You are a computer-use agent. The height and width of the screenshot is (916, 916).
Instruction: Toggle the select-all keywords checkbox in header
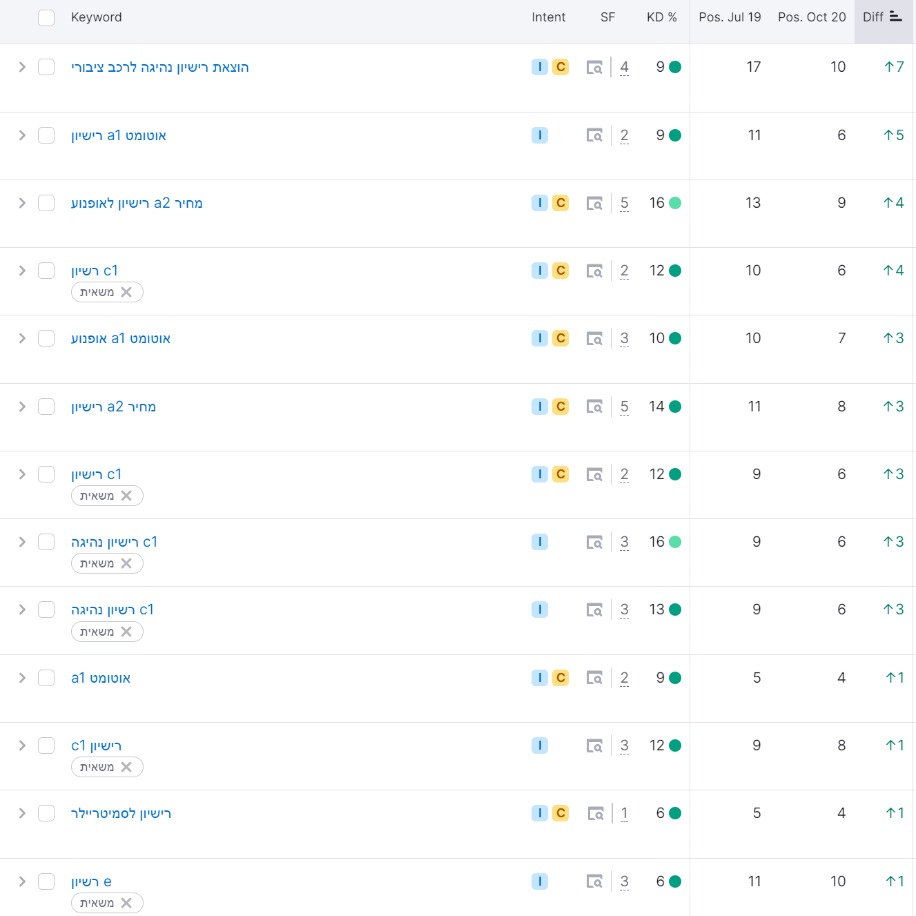pyautogui.click(x=46, y=18)
